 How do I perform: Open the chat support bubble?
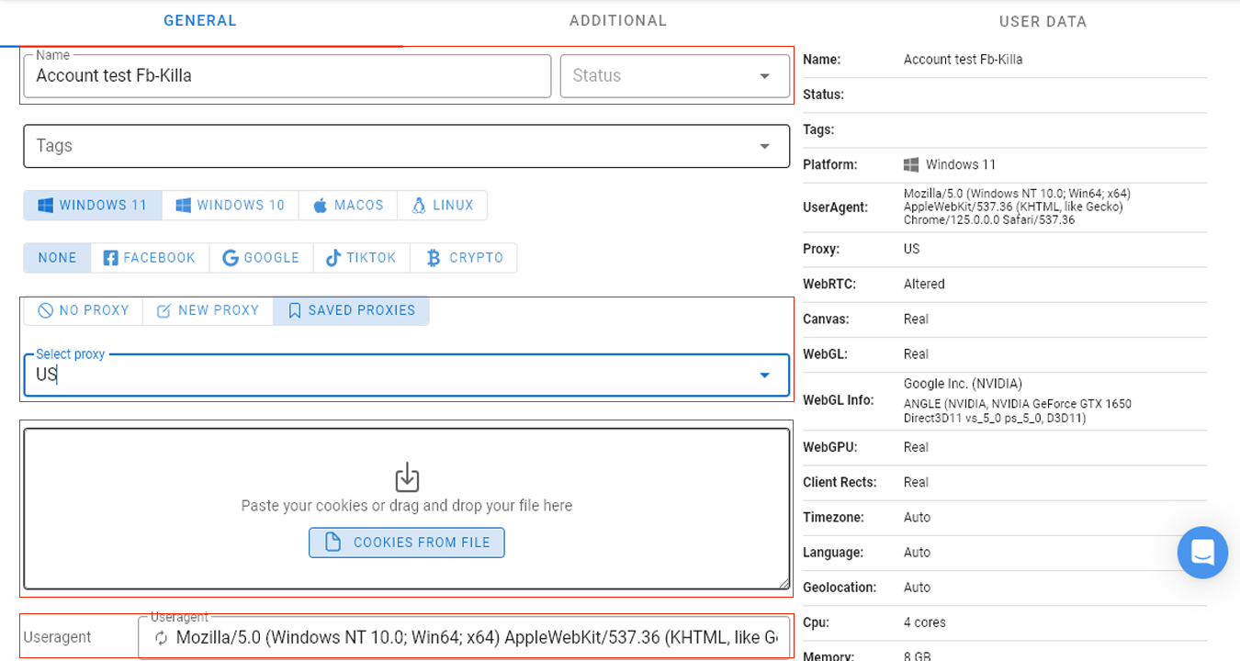[1202, 552]
